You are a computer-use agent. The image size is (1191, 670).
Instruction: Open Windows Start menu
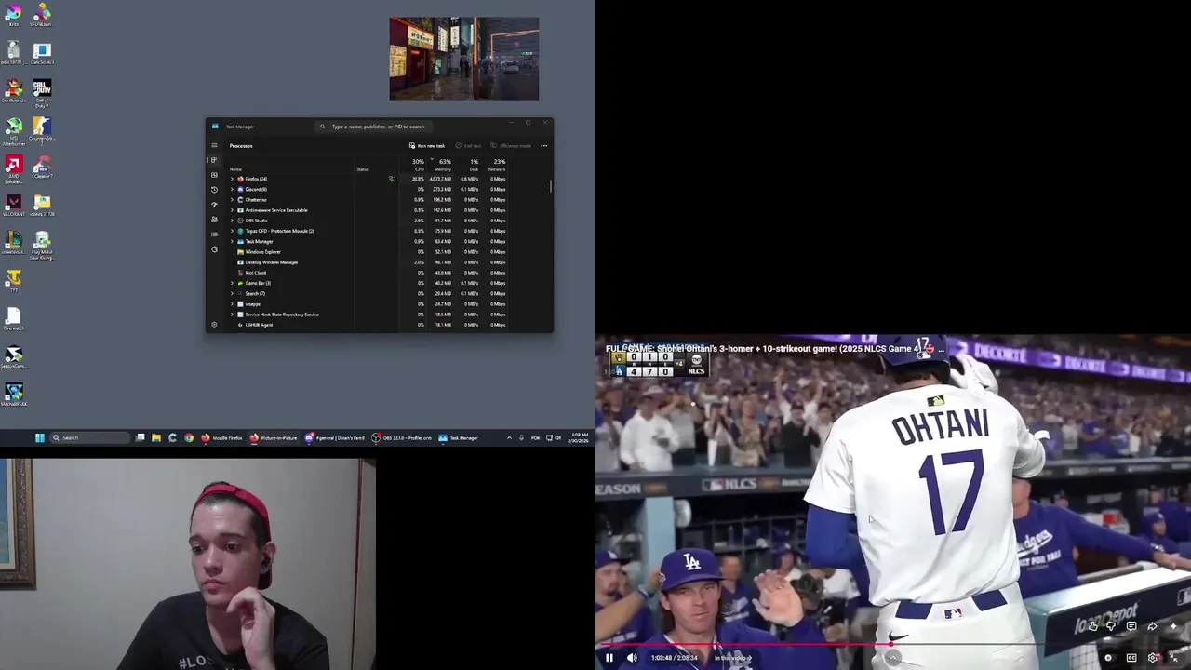pos(40,437)
